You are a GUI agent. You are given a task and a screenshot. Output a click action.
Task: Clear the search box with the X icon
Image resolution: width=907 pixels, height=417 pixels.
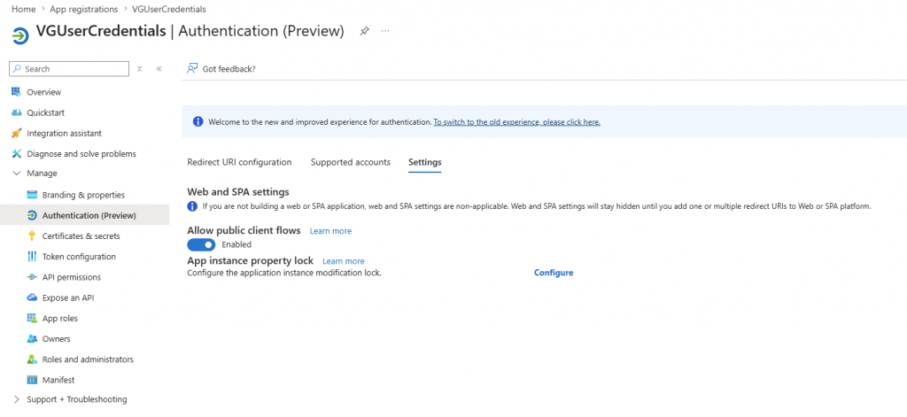[139, 69]
